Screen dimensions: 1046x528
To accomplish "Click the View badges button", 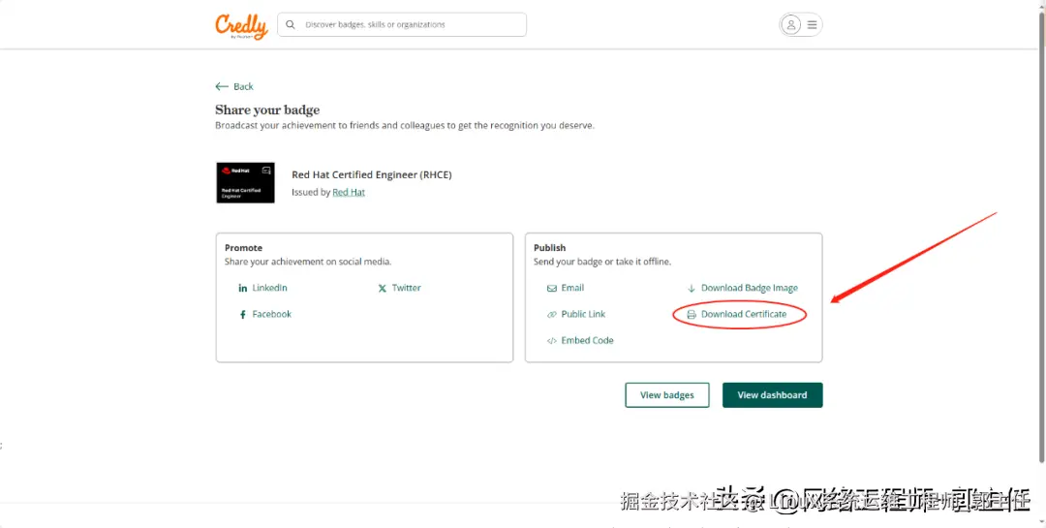I will (667, 395).
